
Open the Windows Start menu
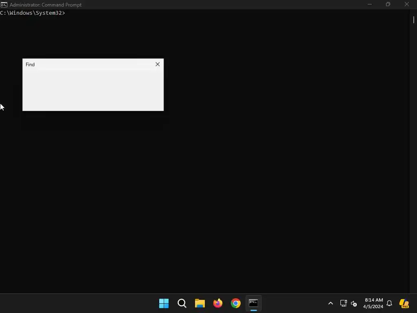coord(164,303)
